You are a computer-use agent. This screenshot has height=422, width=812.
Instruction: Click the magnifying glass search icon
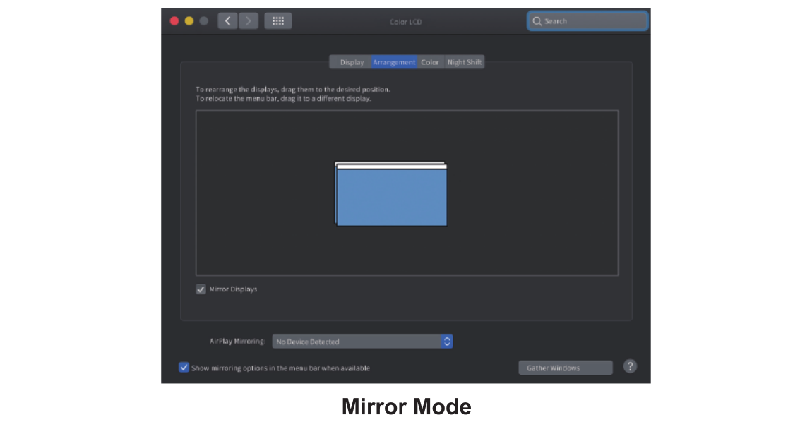(x=537, y=21)
